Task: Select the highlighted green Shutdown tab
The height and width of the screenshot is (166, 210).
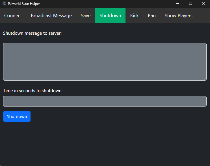Action: coord(110,16)
